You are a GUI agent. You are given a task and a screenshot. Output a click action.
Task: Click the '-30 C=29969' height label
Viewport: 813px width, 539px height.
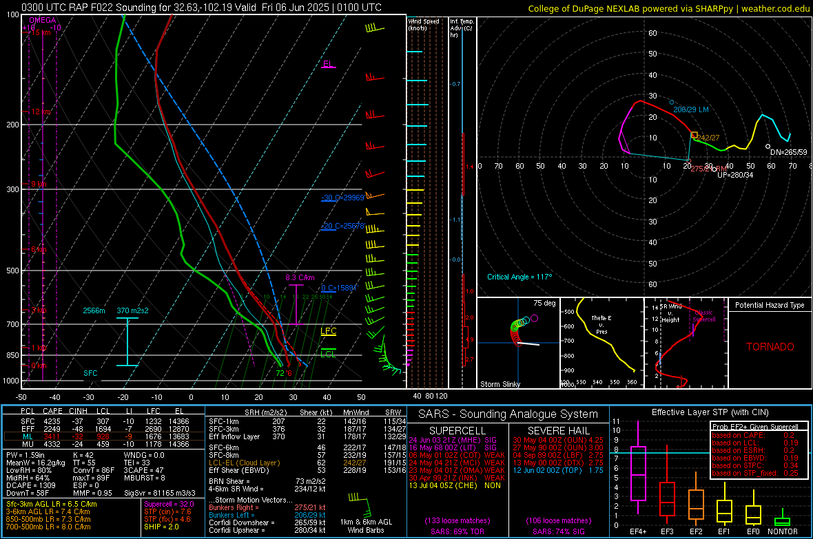tap(343, 198)
